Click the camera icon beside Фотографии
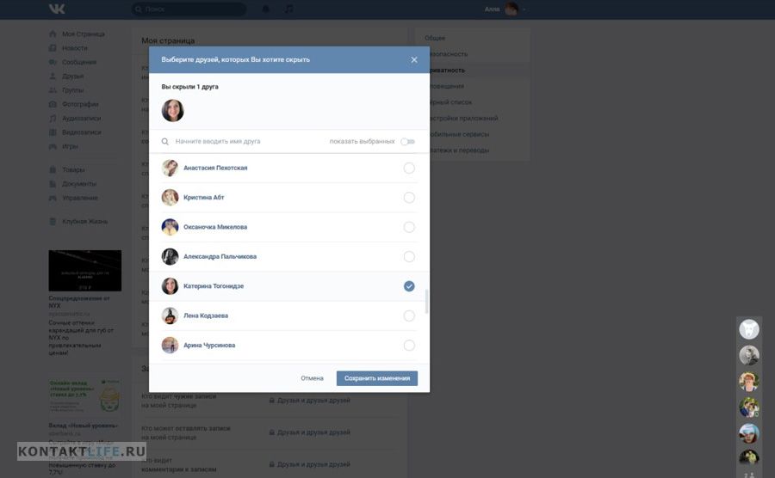Screen dimensions: 775x478 (53, 104)
